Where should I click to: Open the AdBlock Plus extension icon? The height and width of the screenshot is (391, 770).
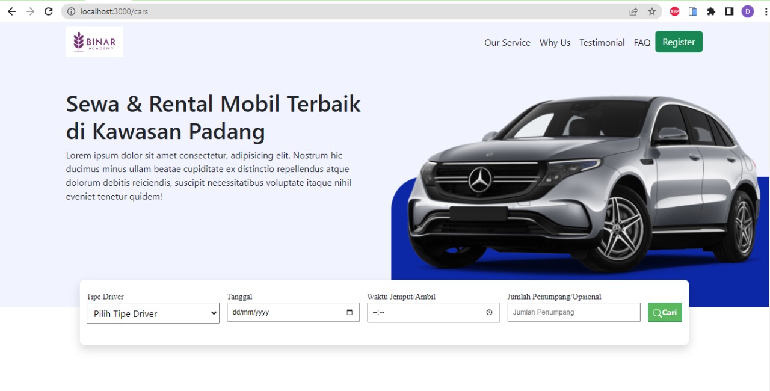click(674, 11)
